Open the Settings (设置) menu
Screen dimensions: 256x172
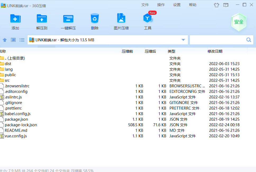[x=177, y=5]
